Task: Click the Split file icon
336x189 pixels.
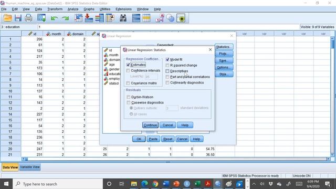Action: 136,18
